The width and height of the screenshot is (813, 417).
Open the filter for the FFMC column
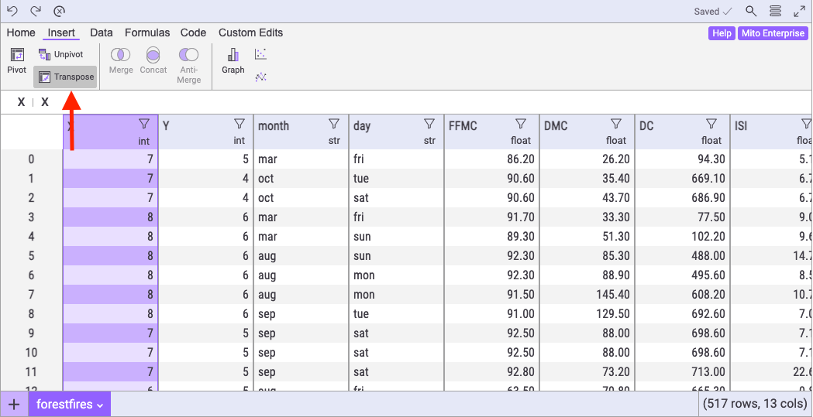tap(521, 124)
